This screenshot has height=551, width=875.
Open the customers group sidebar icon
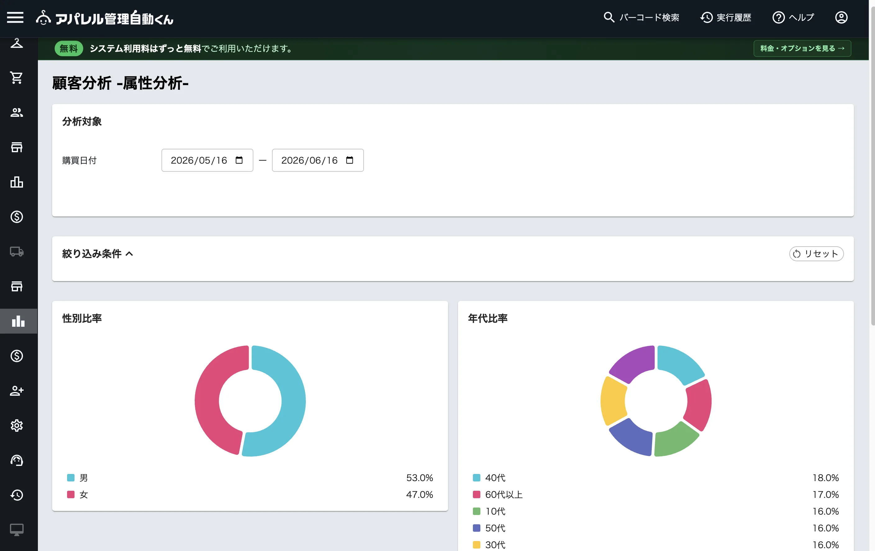point(17,112)
